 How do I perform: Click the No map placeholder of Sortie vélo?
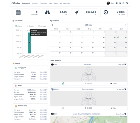tap(89, 74)
